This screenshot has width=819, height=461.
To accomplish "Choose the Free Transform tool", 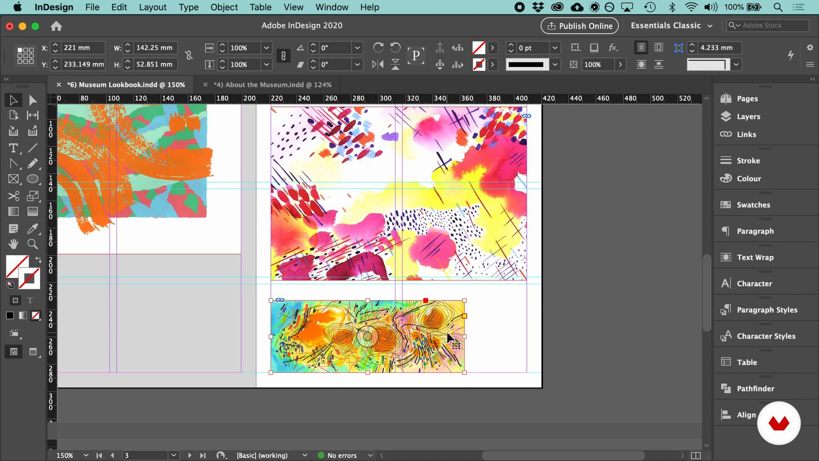I will (32, 196).
